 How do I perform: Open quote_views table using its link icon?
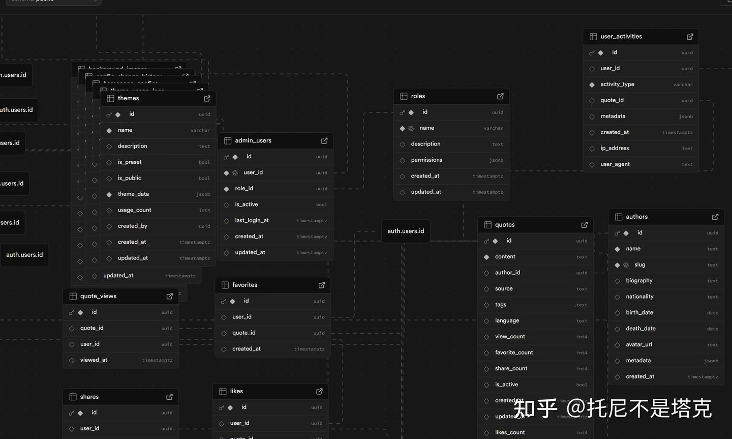(169, 296)
